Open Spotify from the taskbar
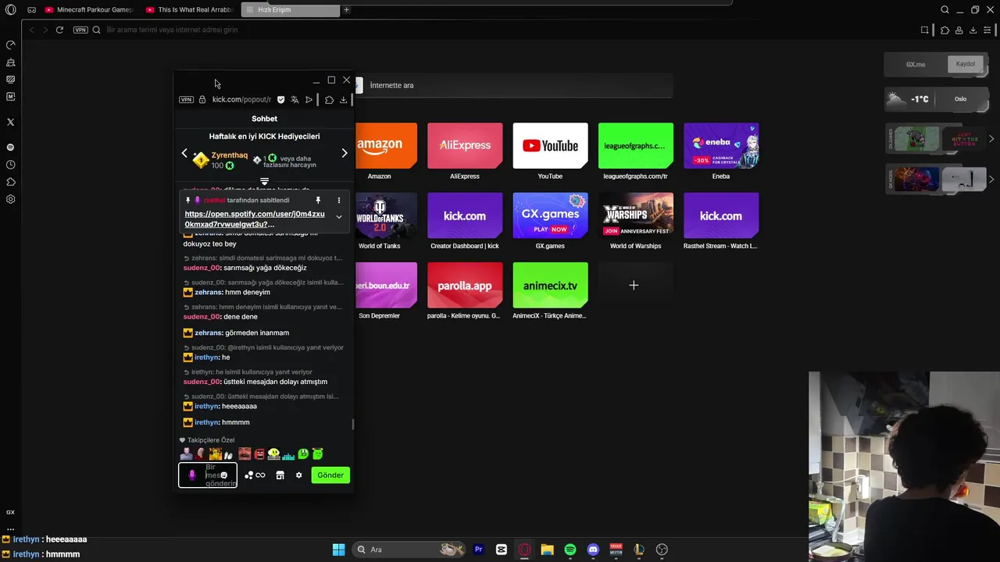Image resolution: width=1000 pixels, height=562 pixels. (570, 550)
